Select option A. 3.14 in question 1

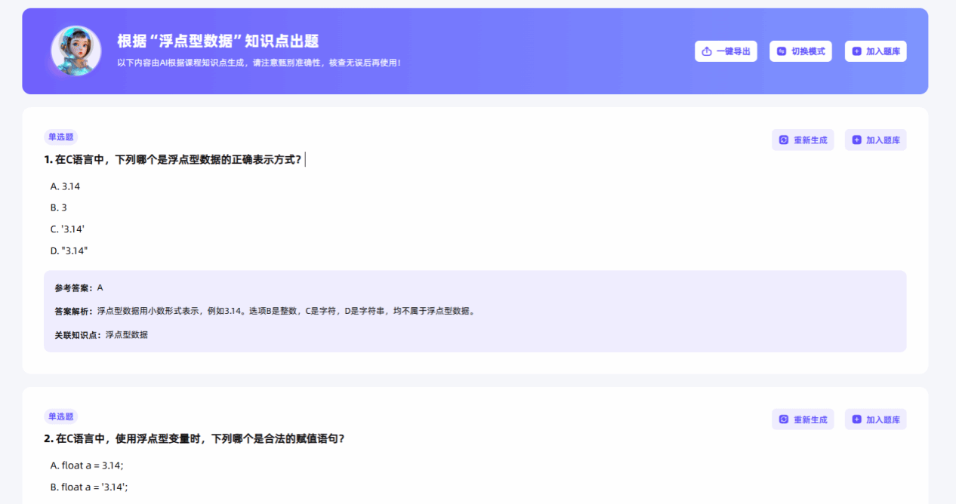pos(65,186)
